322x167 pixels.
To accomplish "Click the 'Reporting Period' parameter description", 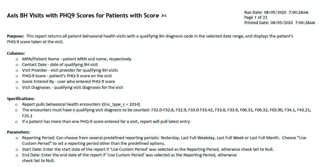I will (x=164, y=141).
